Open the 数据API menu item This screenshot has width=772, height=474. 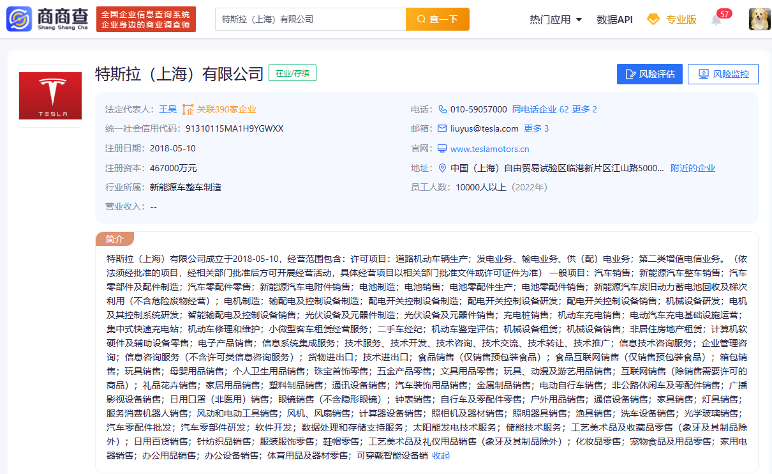click(x=614, y=19)
